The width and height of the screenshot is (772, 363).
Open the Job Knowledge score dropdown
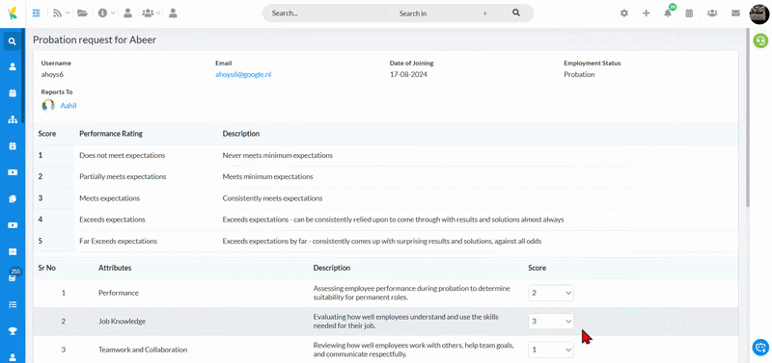pos(551,322)
